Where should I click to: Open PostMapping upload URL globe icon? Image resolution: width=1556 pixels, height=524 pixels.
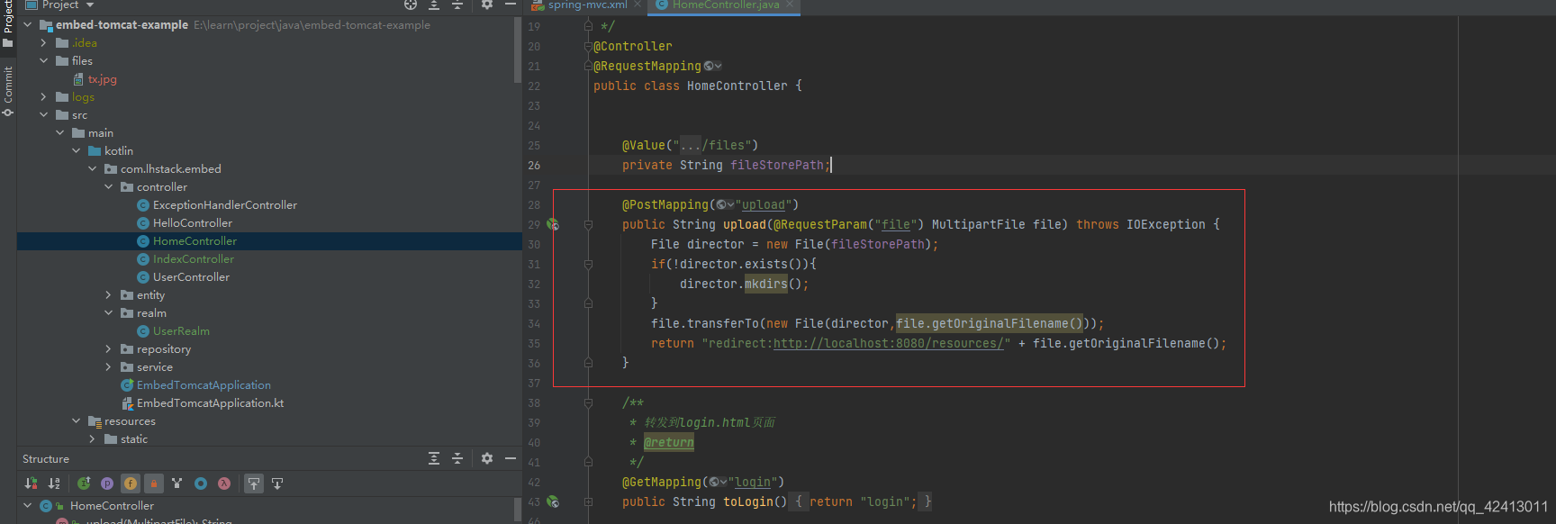click(x=725, y=204)
